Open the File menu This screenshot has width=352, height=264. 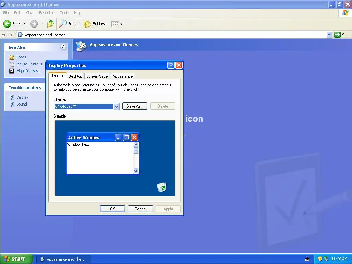coord(6,13)
